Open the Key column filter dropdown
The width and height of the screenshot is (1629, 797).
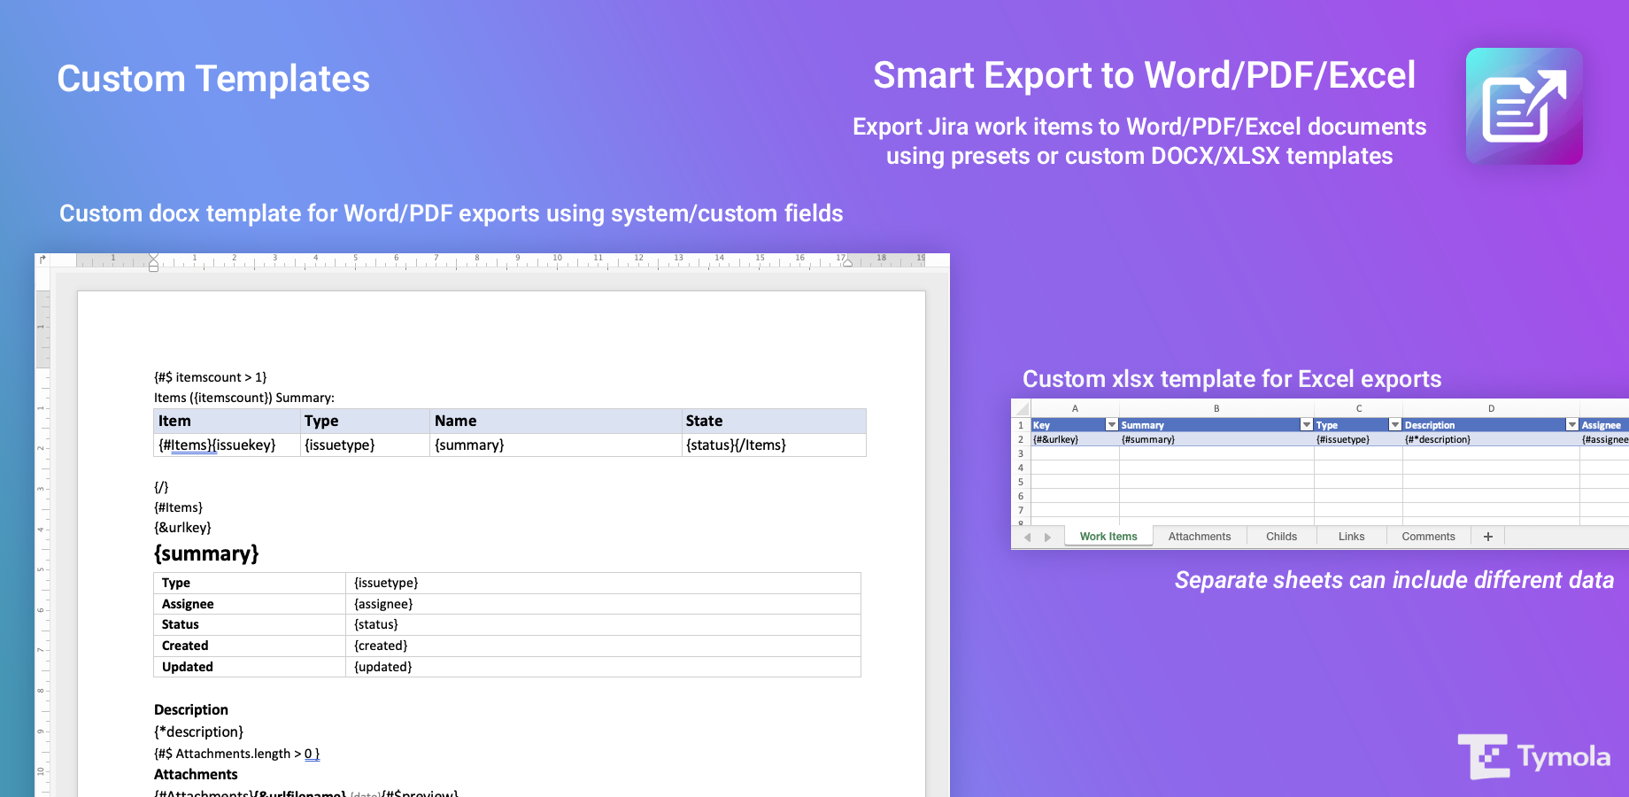(x=1112, y=425)
